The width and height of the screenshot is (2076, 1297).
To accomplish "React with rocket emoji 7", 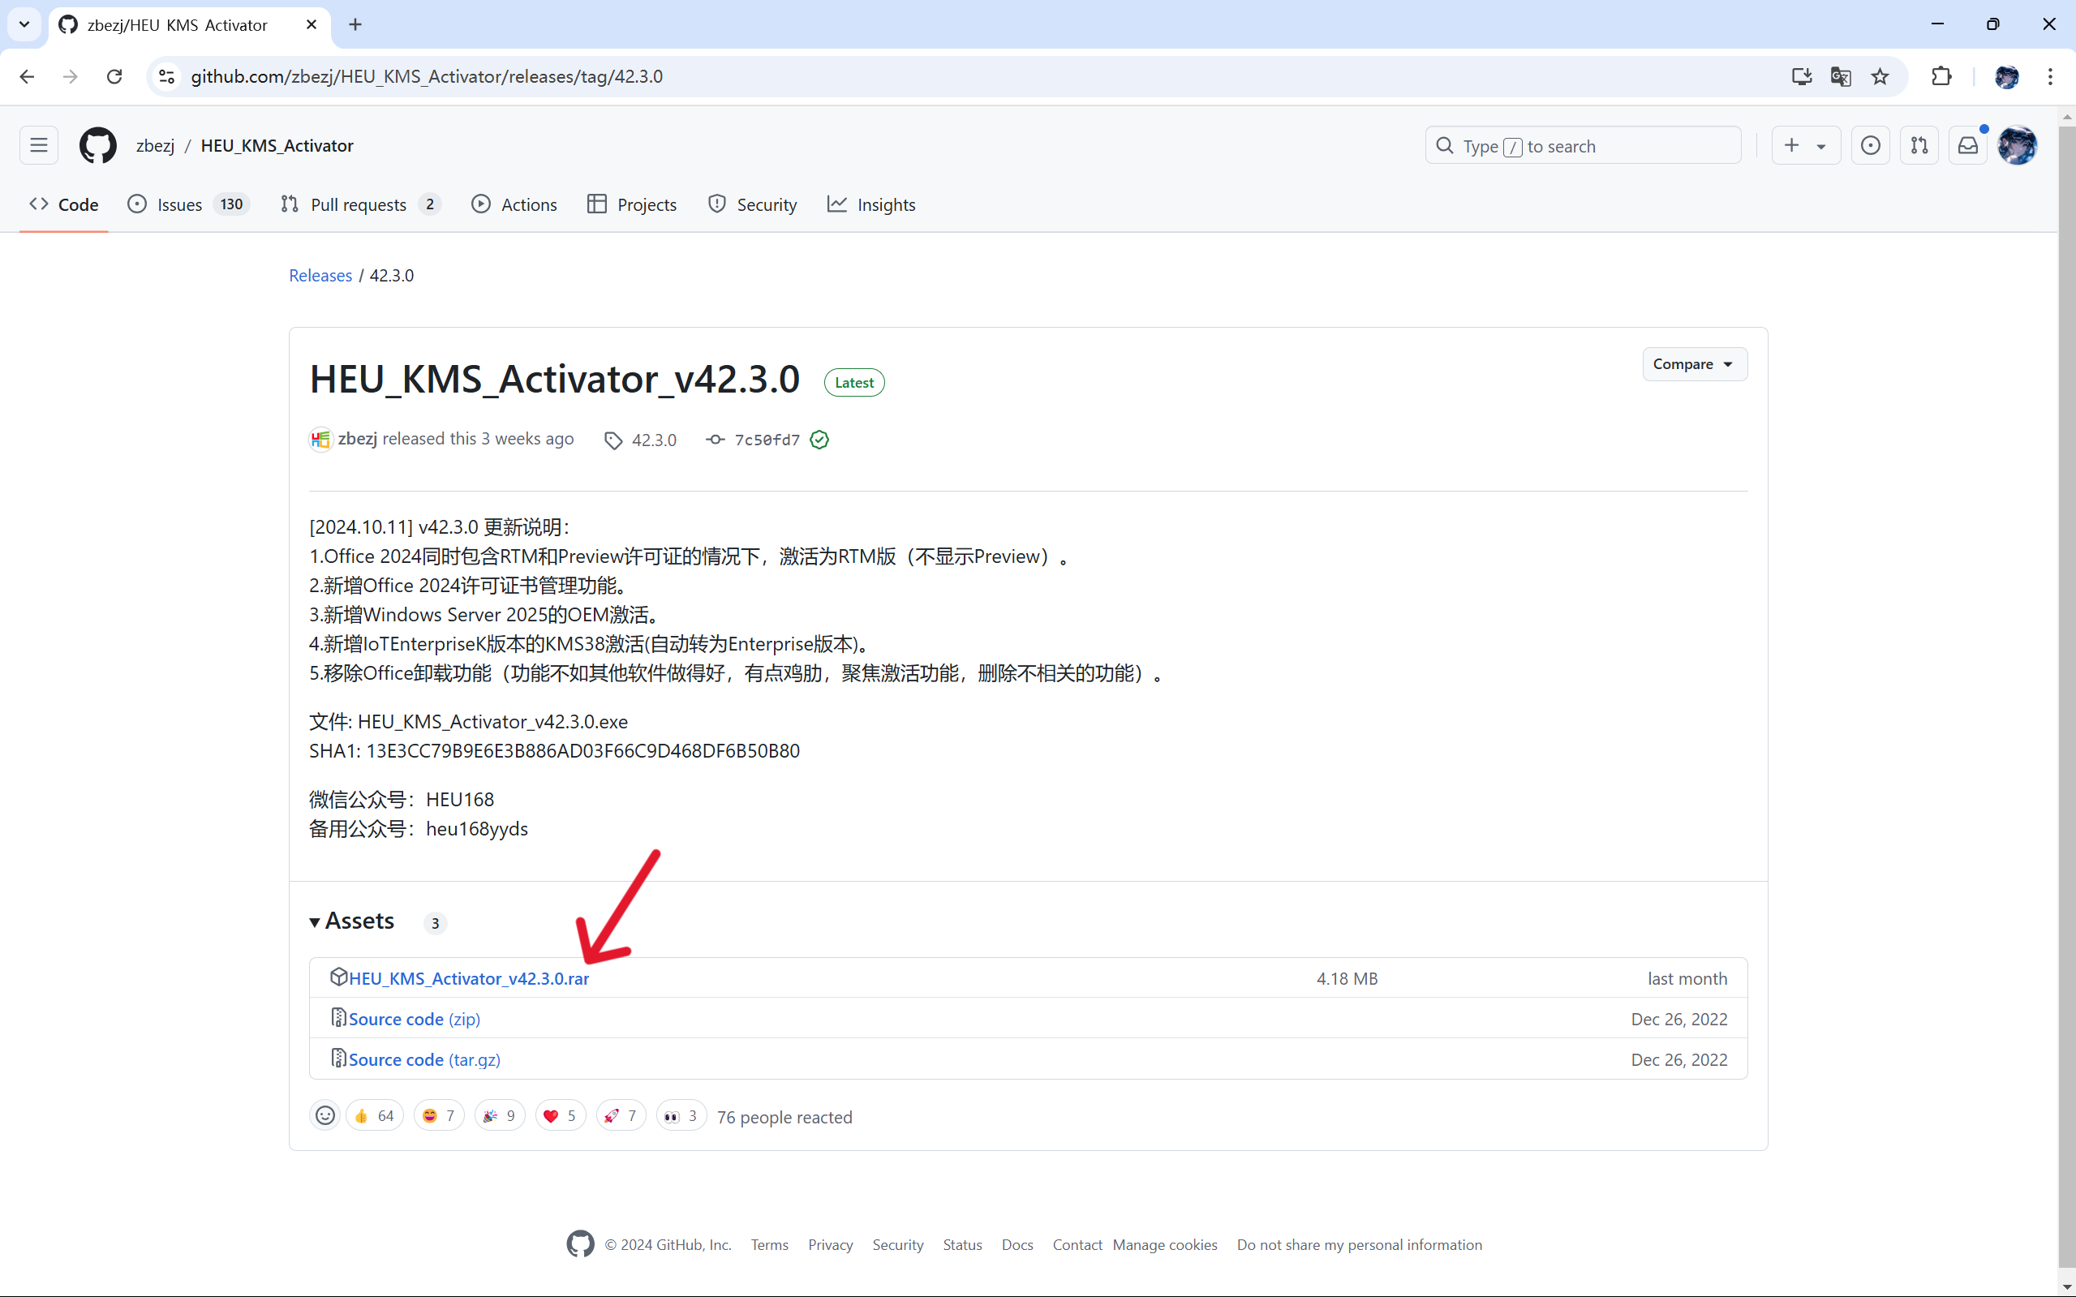I will click(x=621, y=1115).
